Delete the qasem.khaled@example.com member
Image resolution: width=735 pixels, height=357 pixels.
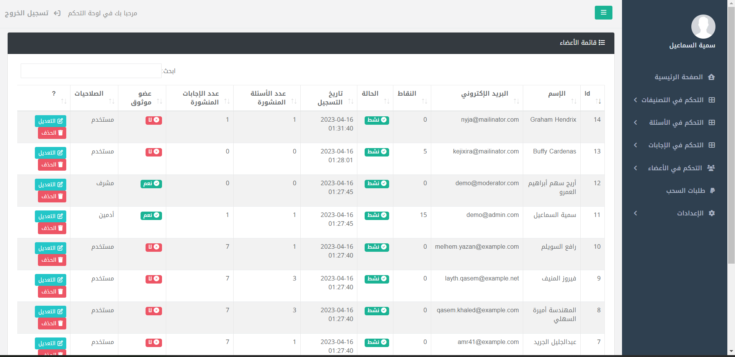pos(52,323)
